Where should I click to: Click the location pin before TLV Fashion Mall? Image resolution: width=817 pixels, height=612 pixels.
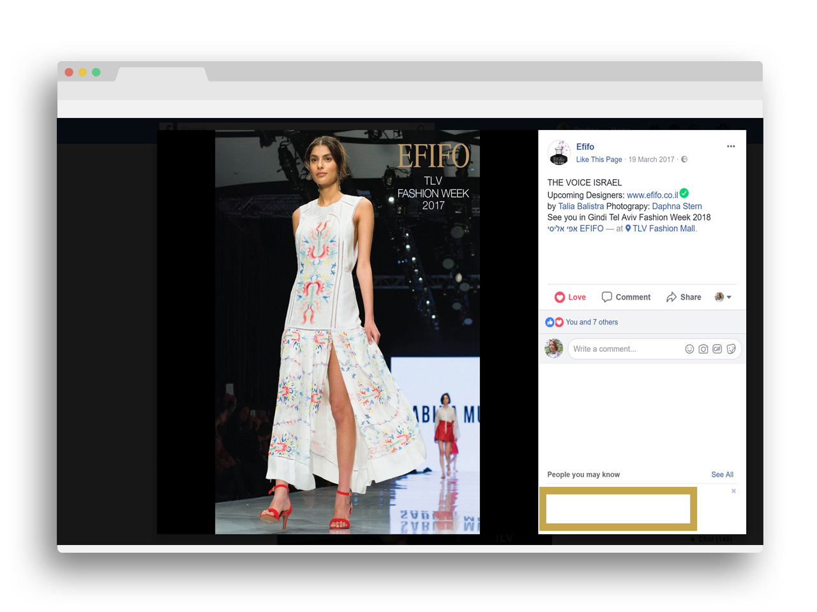coord(628,228)
